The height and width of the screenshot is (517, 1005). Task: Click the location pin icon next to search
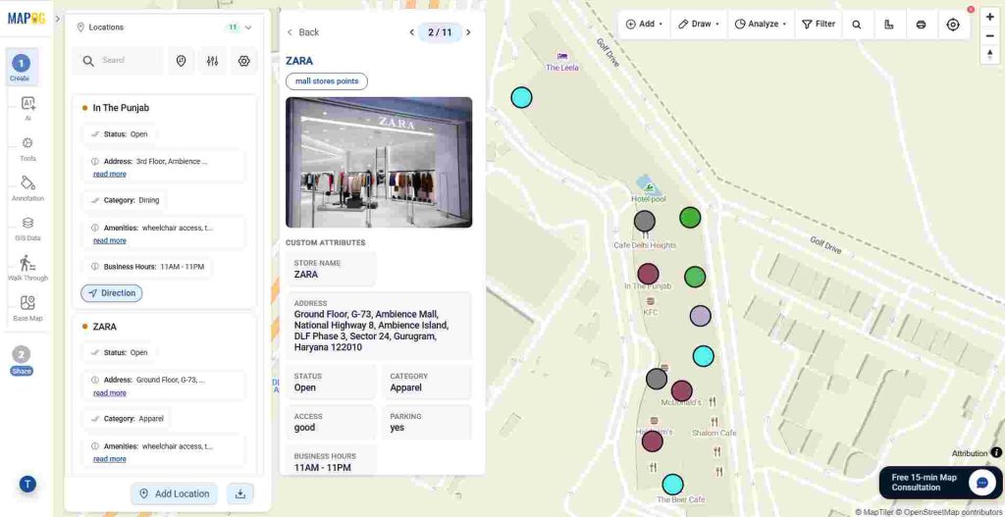182,61
